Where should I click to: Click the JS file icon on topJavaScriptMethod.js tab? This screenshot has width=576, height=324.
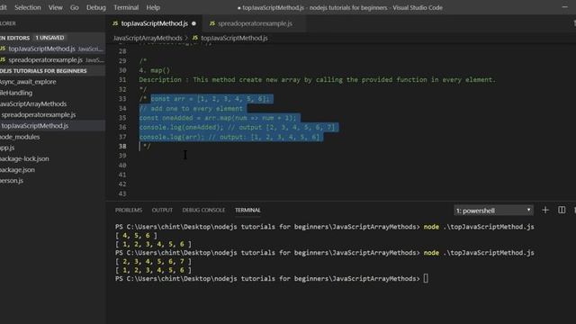[115, 23]
